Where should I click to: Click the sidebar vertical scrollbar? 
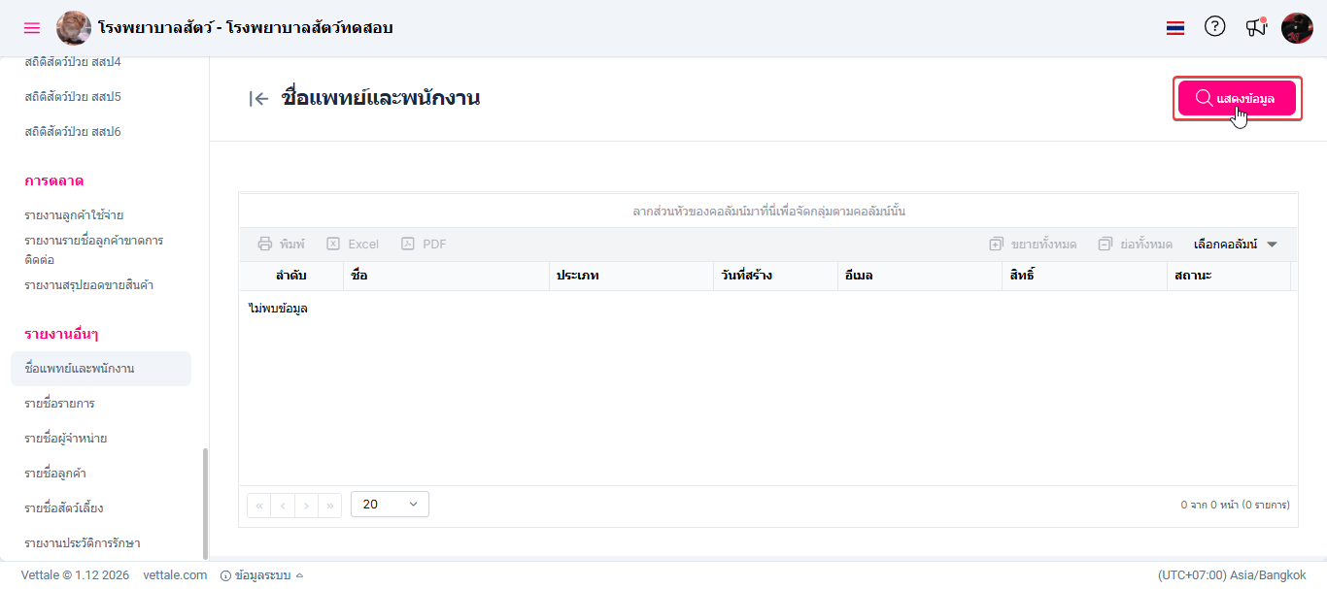point(204,504)
